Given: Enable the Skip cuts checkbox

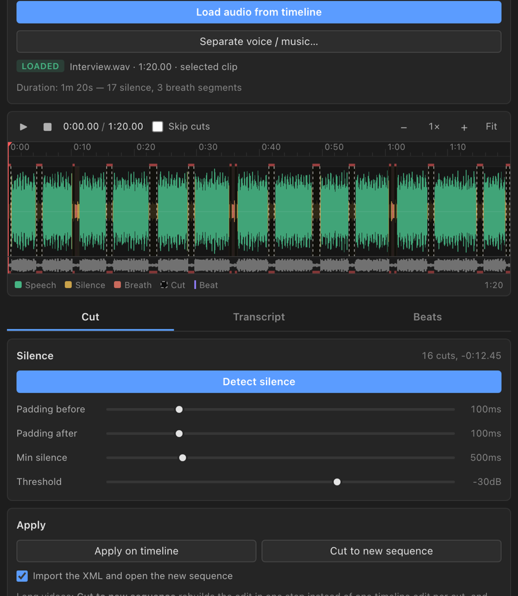Looking at the screenshot, I should pyautogui.click(x=158, y=127).
